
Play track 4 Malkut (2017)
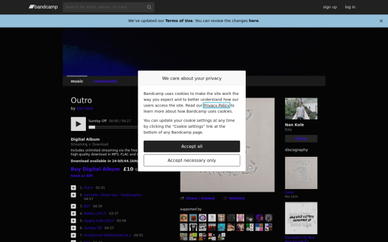click(74, 214)
